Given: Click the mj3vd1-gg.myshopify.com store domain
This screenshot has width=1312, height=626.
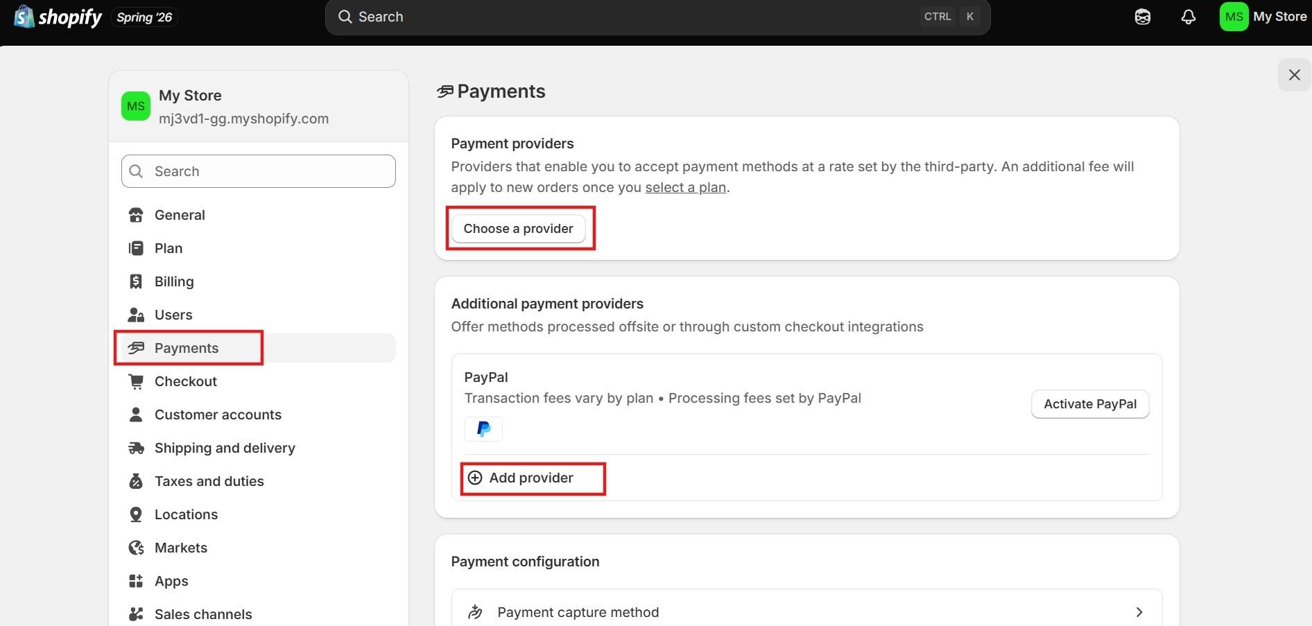Looking at the screenshot, I should (x=243, y=119).
